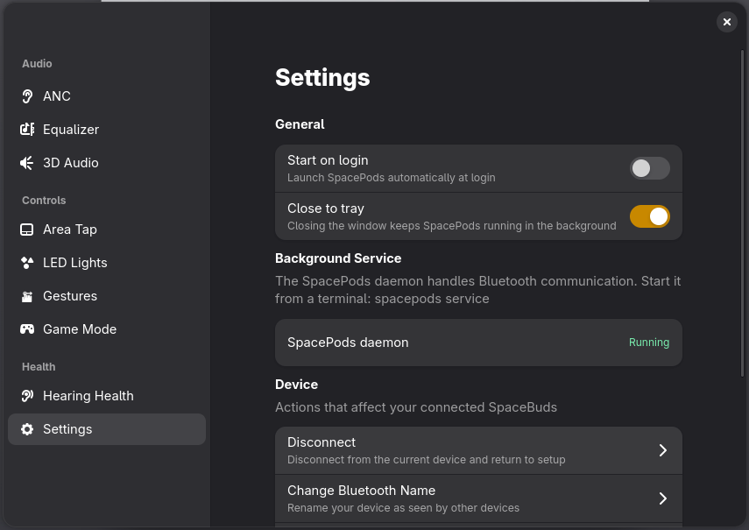Click the vertical scrollbar on the right
The height and width of the screenshot is (530, 749).
click(742, 213)
